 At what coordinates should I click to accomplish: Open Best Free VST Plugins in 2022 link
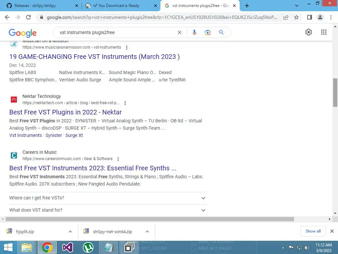point(66,112)
